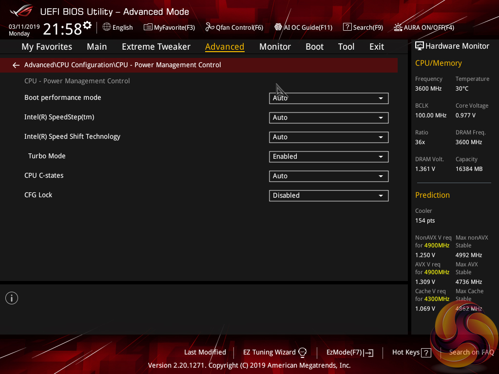Click the Intel(R) Speed Shift Technology label
This screenshot has height=374, width=499.
[x=72, y=136]
